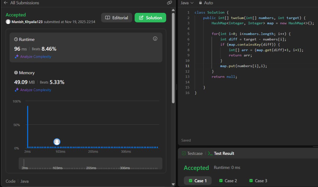Click the 'map.put(numbers[i],i);' line

(x=244, y=66)
